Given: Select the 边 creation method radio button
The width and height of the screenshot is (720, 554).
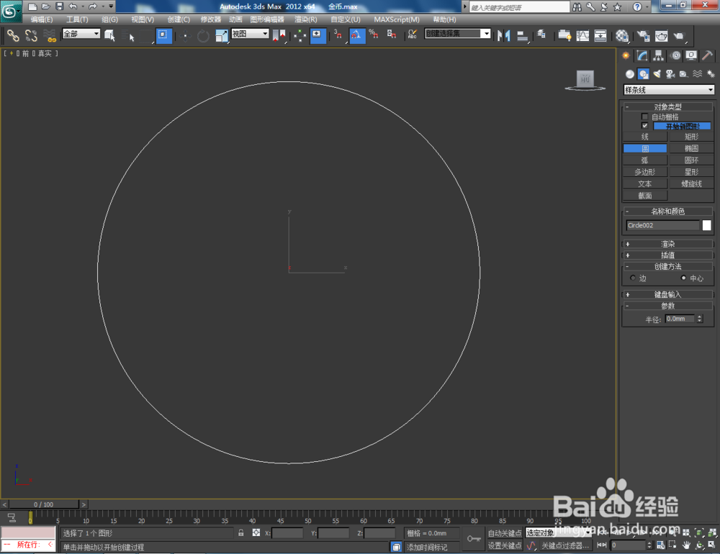Looking at the screenshot, I should 634,278.
